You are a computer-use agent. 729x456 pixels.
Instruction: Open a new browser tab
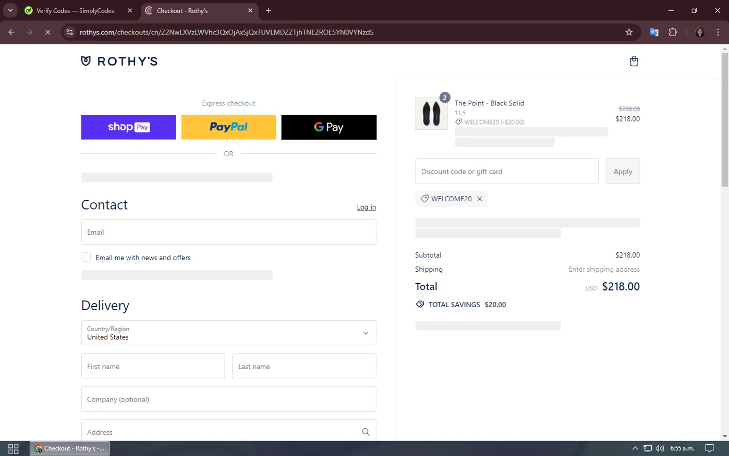(268, 10)
